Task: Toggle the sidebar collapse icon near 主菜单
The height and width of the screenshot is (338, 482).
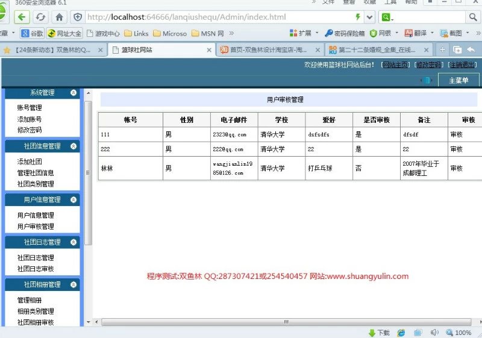Action: (x=427, y=81)
